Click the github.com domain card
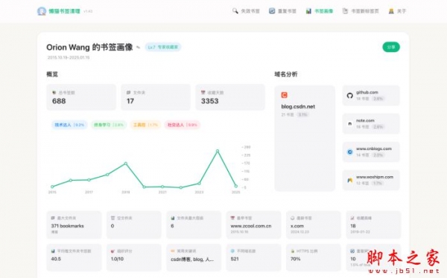This screenshot has height=278, width=447. (371, 96)
